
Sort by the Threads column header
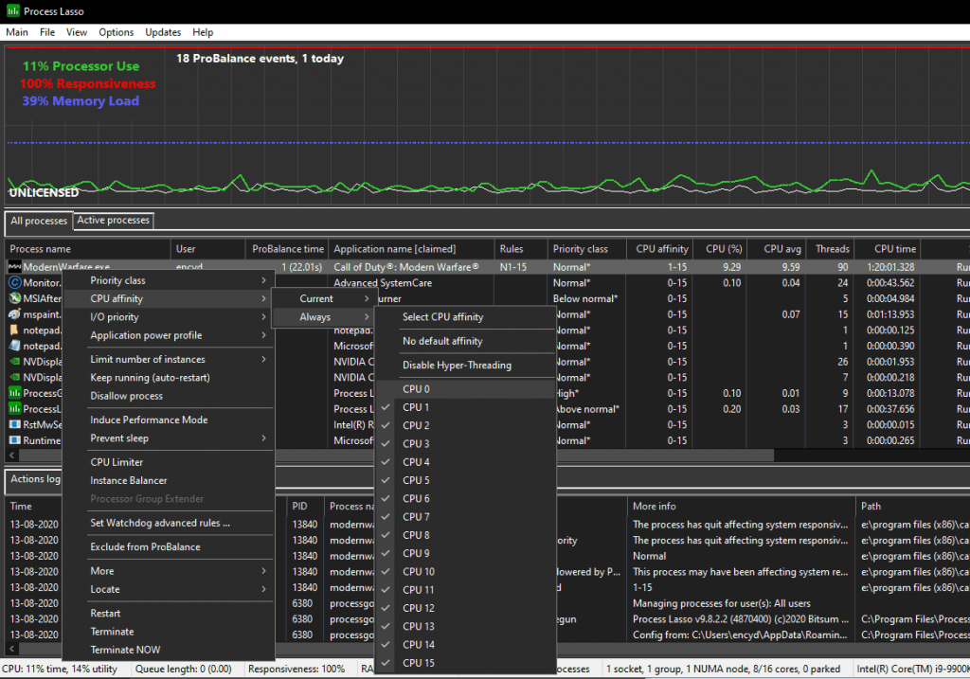832,249
